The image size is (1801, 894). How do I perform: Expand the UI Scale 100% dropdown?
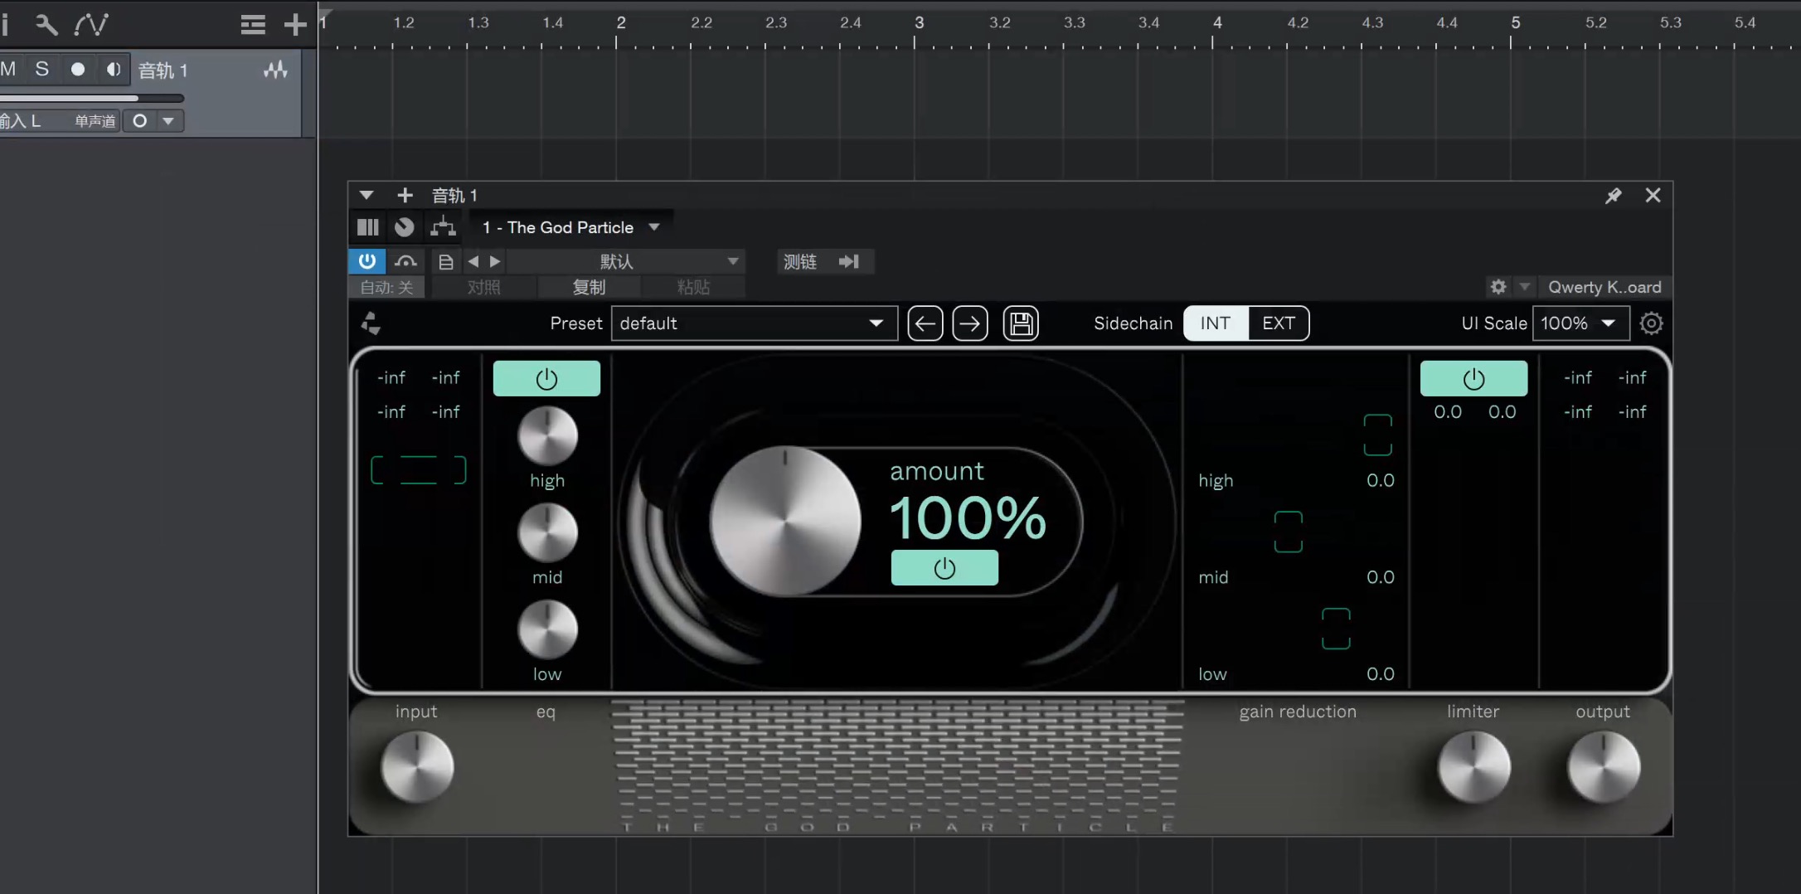[x=1580, y=323]
